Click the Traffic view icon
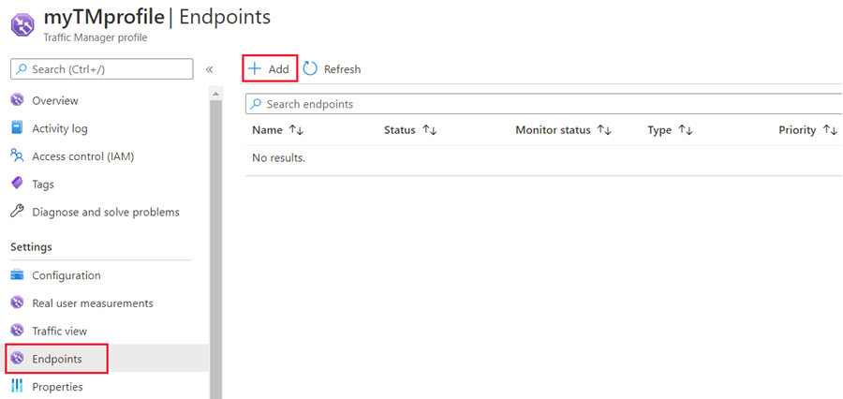The height and width of the screenshot is (399, 843). coord(18,331)
